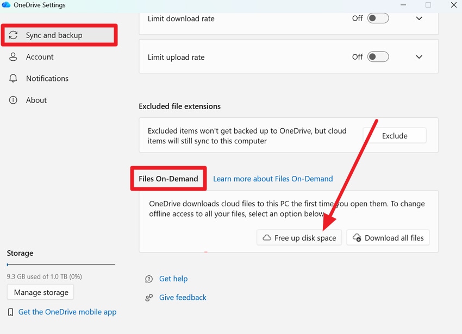
Task: Open Learn more about Files On-Demand
Action: [273, 178]
